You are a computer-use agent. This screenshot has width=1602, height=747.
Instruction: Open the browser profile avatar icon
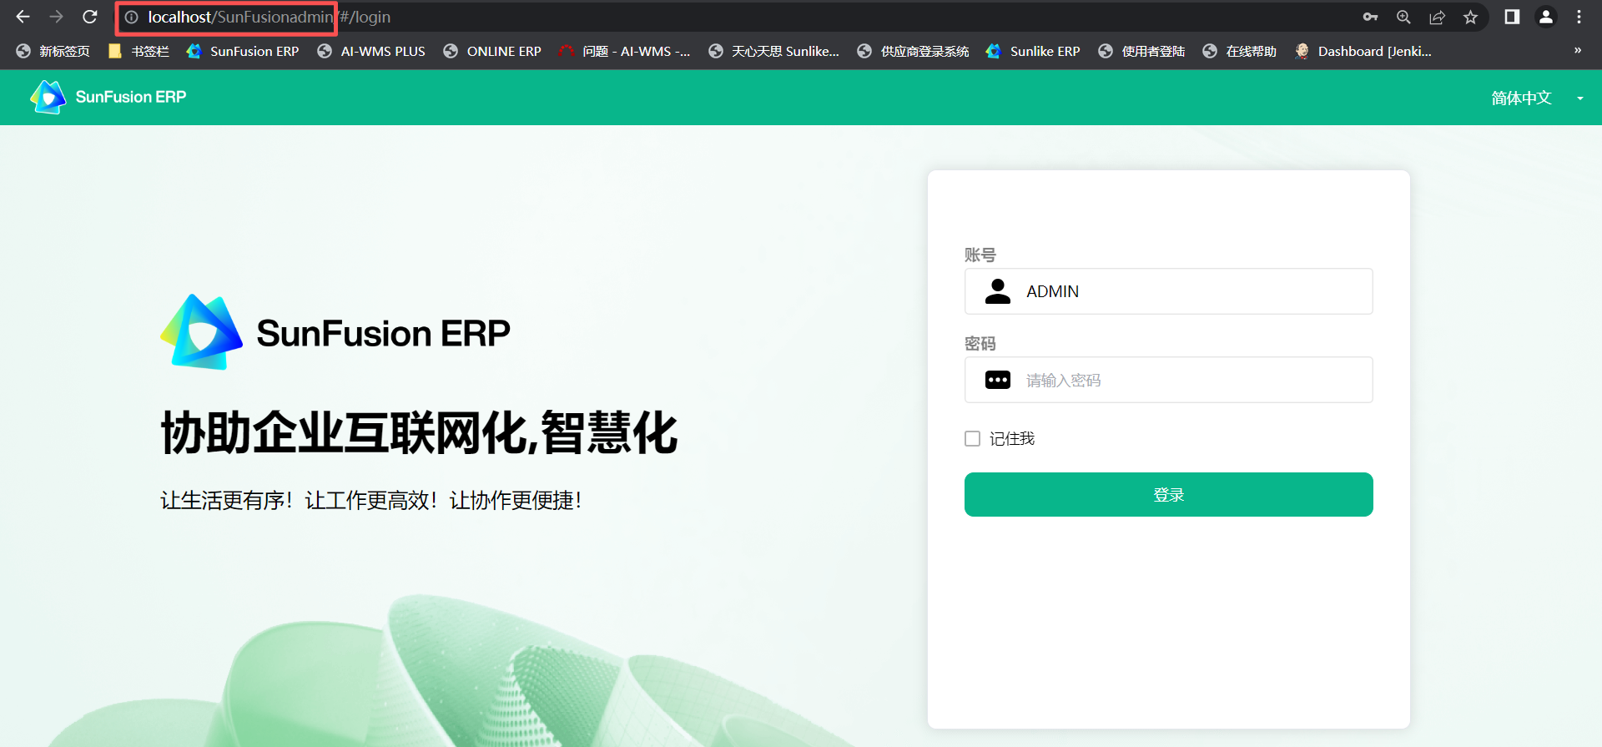(x=1546, y=17)
